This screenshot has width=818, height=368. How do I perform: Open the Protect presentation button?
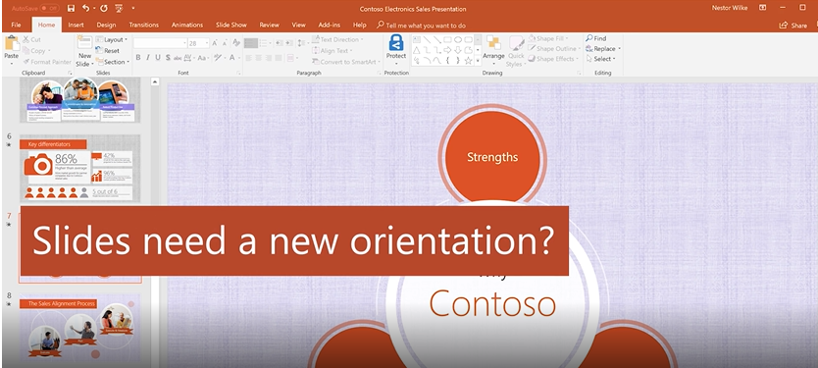[x=396, y=51]
